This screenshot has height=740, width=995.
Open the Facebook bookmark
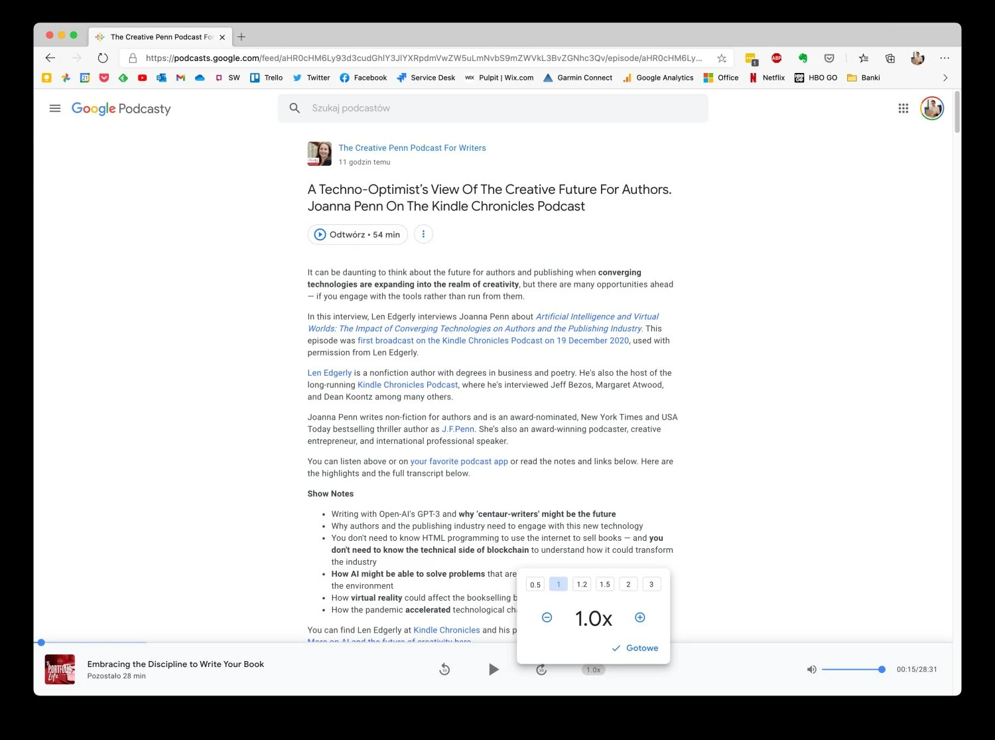click(x=363, y=78)
